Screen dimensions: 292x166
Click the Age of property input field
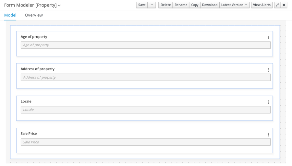[145, 45]
